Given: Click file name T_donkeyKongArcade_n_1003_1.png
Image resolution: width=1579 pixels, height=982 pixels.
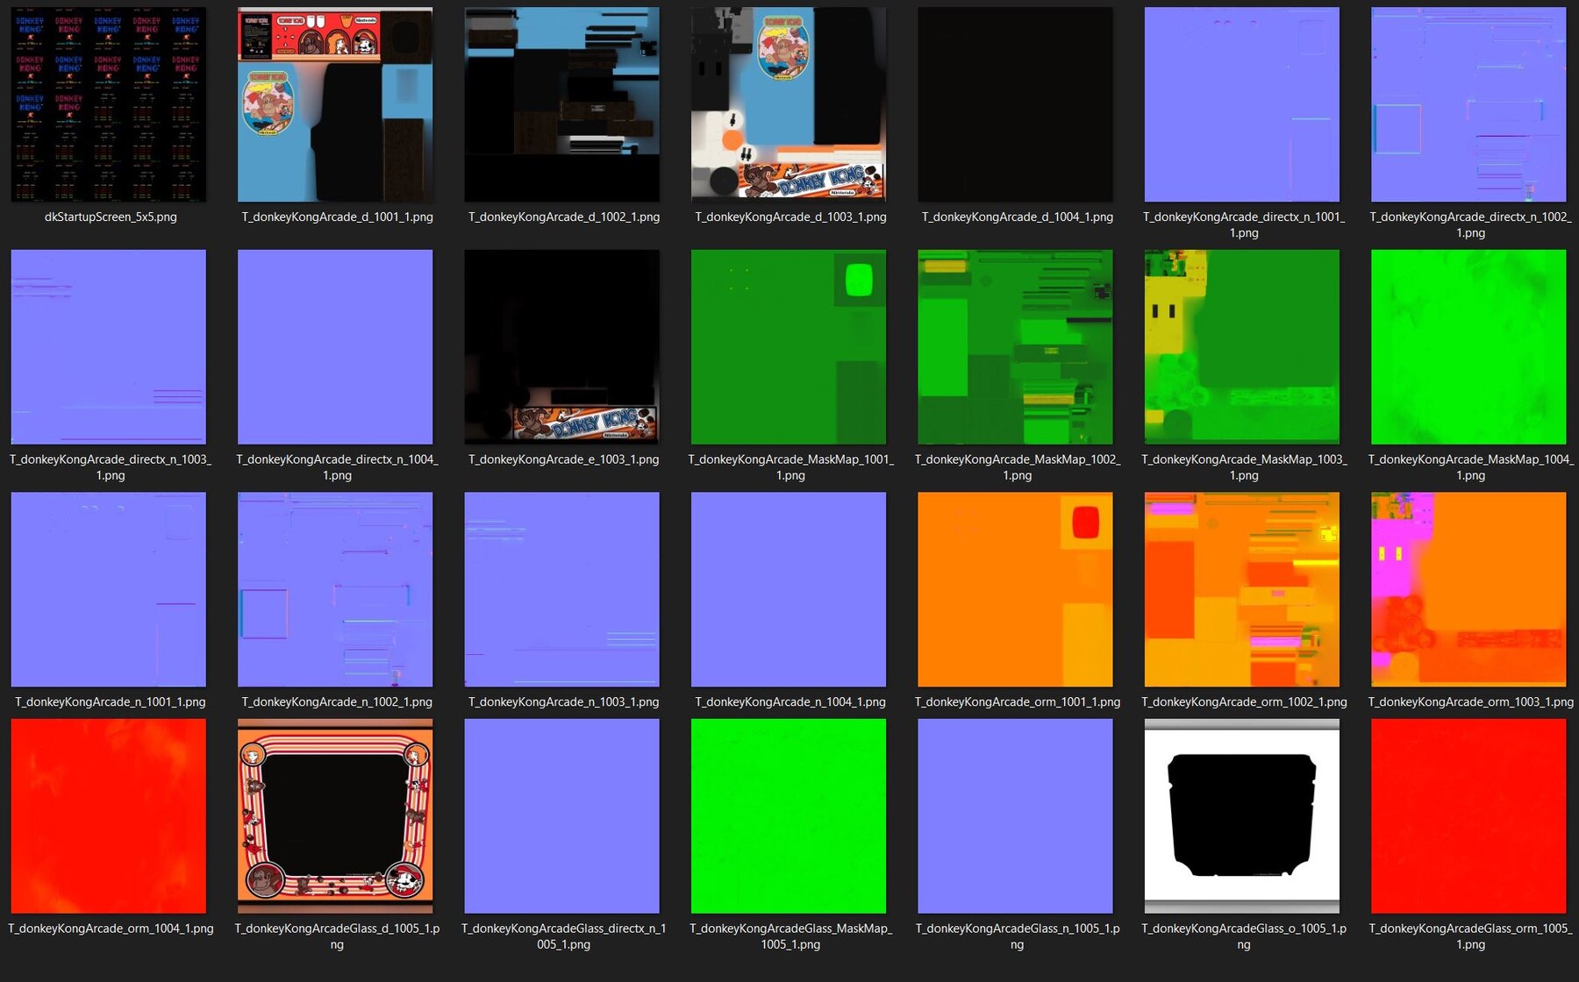Looking at the screenshot, I should point(564,701).
